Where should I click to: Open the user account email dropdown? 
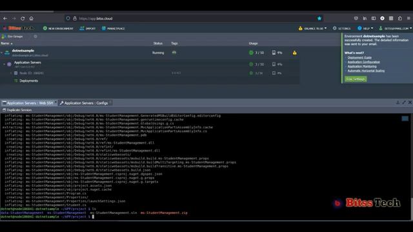(x=396, y=28)
